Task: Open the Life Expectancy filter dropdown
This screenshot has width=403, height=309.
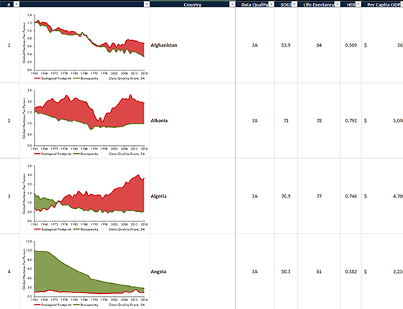Action: pyautogui.click(x=338, y=4)
